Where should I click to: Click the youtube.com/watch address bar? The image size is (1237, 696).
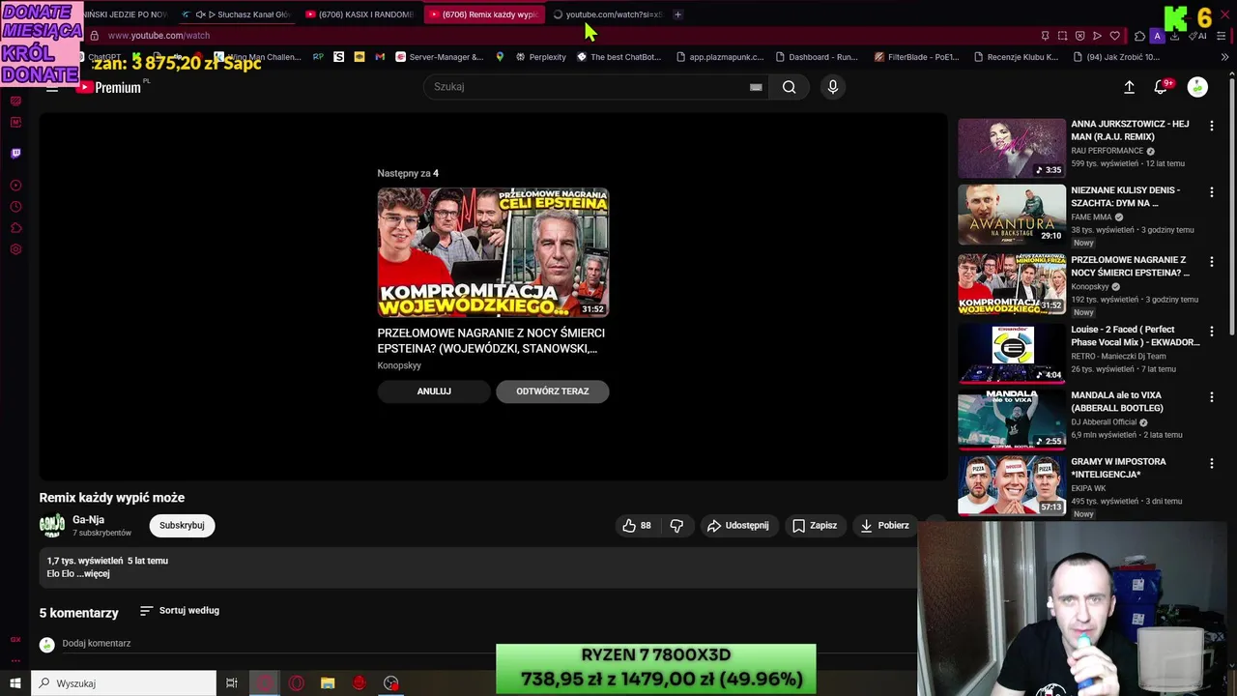(158, 36)
